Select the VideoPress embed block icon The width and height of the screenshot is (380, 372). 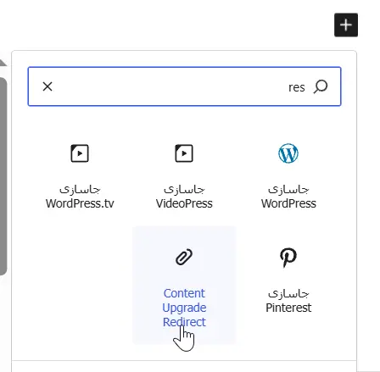184,153
